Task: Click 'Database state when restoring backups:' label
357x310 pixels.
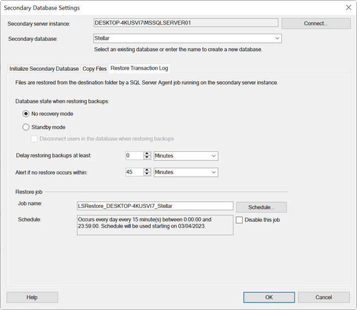Action: [x=62, y=101]
